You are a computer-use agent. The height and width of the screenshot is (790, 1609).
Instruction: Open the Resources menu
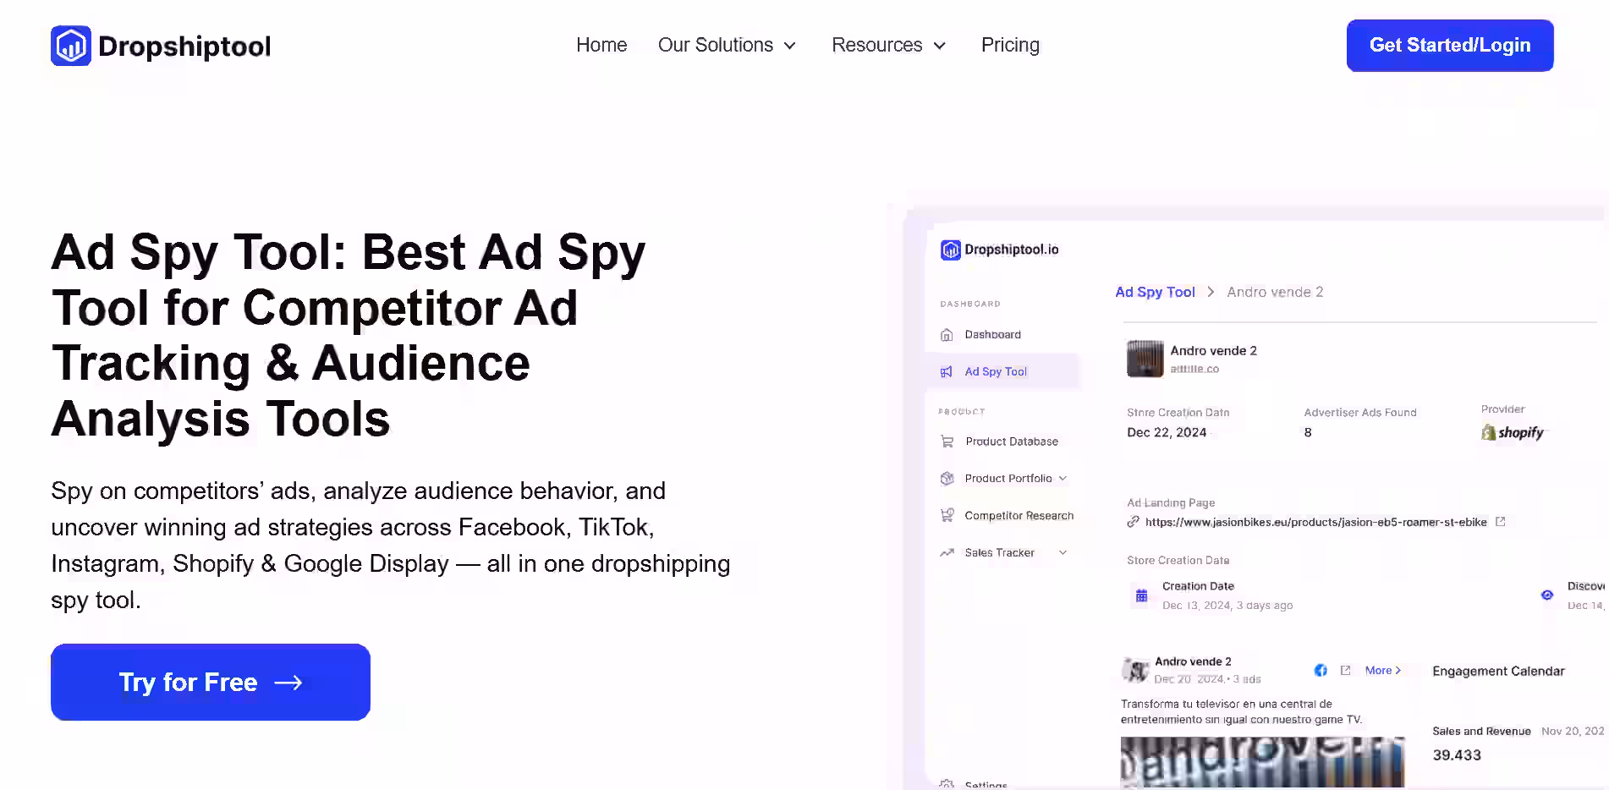(877, 45)
